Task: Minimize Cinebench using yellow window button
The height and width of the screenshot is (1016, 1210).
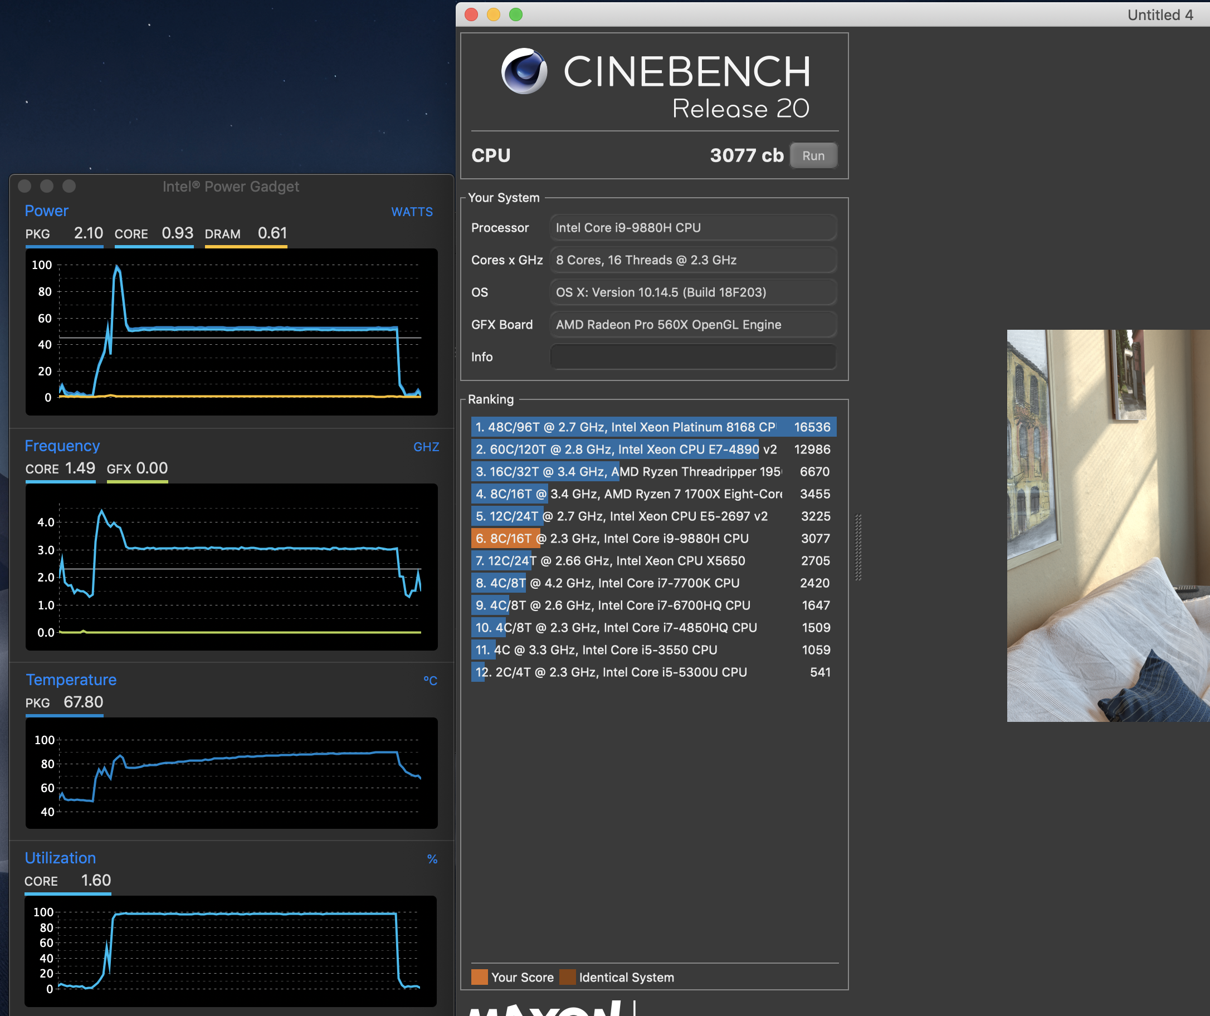Action: (493, 14)
